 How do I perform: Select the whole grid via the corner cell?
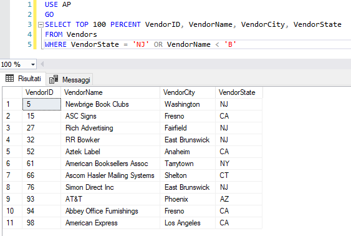[x=12, y=92]
